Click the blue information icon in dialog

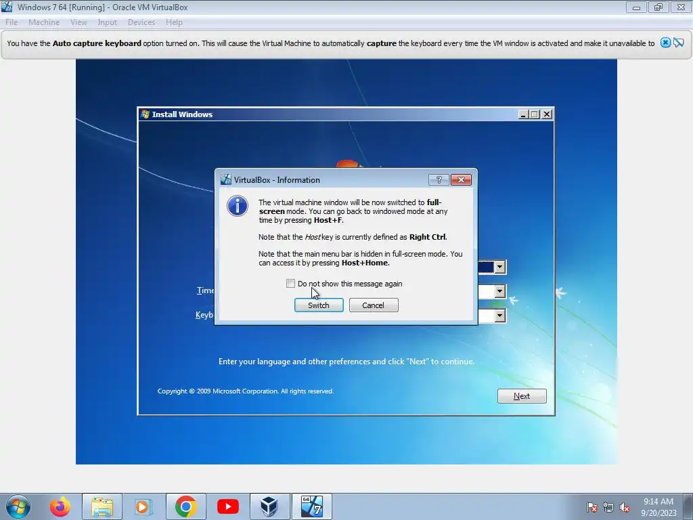(238, 206)
